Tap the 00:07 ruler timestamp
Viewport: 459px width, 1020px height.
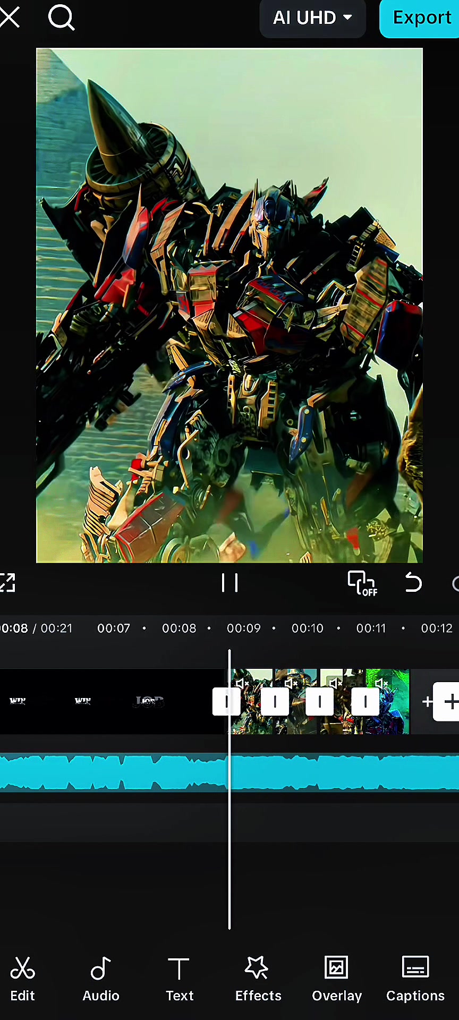tap(114, 628)
